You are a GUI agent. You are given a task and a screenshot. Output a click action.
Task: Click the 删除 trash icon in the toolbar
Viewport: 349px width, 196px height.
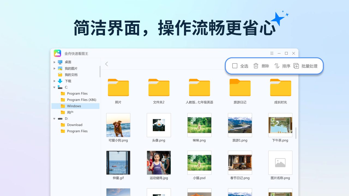pyautogui.click(x=256, y=66)
